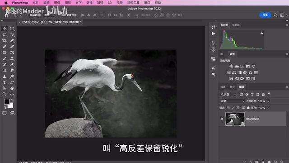Toggle the auto-select checkbox
Screen dimensions: 289x163
[26, 15]
